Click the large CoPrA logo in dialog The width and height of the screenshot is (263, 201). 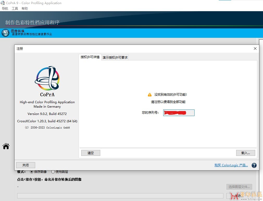coord(47,78)
